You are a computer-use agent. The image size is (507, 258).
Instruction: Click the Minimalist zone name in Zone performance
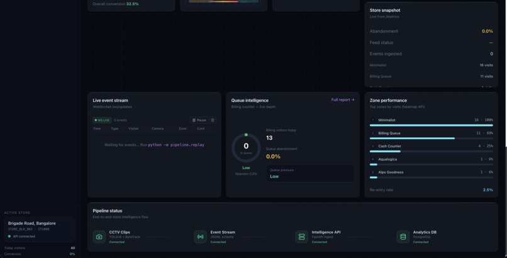click(x=387, y=120)
